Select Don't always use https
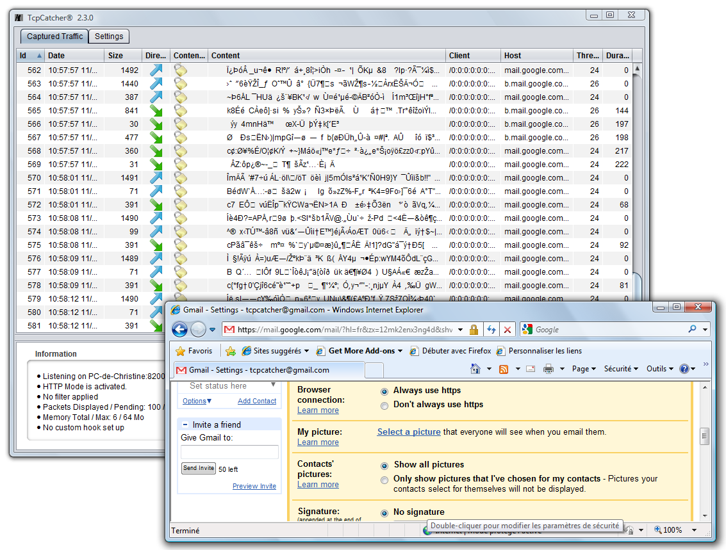The height and width of the screenshot is (550, 726). [384, 406]
